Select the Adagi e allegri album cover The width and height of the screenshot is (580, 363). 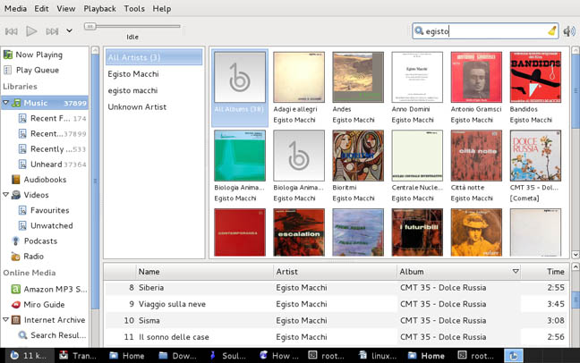click(x=299, y=77)
